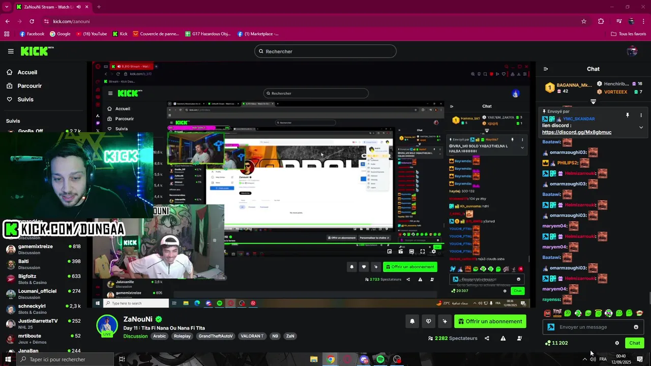The width and height of the screenshot is (651, 366).
Task: Insert the red angry emote from quick bar
Action: tap(547, 313)
